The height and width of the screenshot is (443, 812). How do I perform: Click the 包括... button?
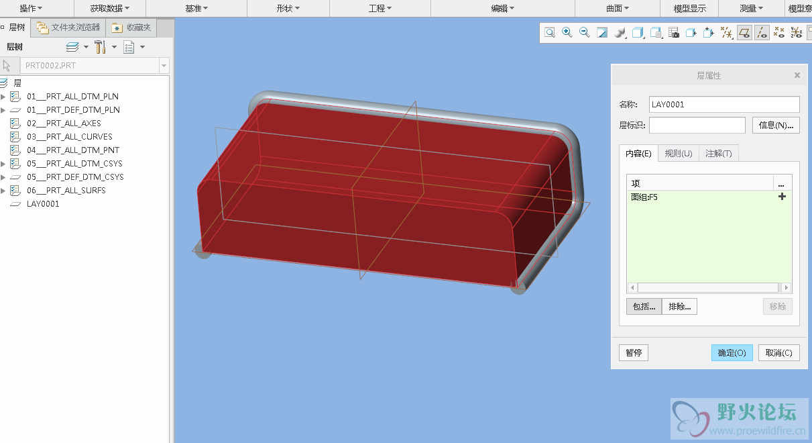point(644,307)
